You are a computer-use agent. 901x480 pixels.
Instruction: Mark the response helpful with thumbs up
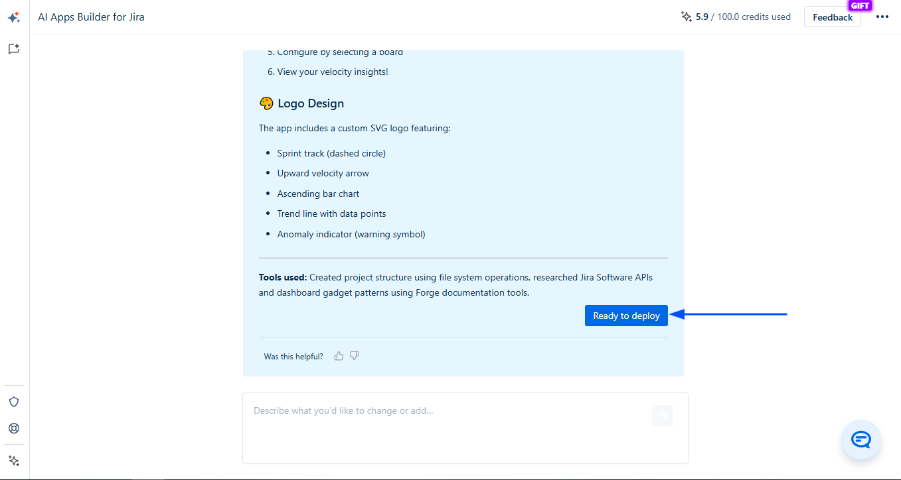pos(339,356)
